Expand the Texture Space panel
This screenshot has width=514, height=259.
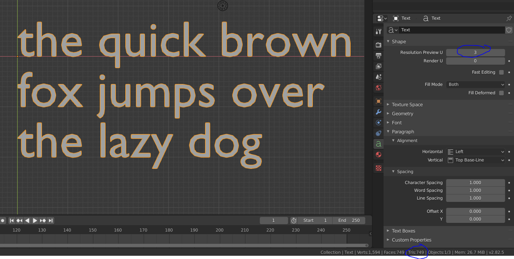click(x=407, y=105)
